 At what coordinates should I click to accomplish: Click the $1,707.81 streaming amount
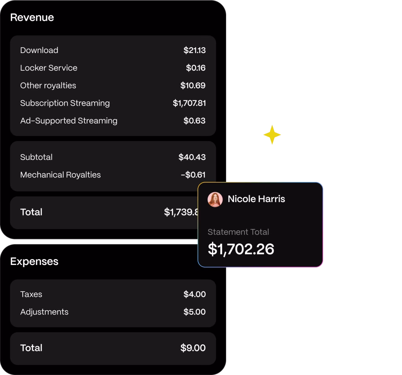(x=189, y=103)
